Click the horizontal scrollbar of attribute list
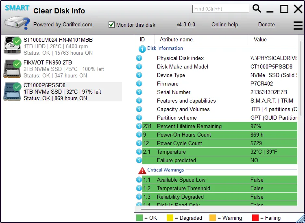305x223 pixels. tap(166, 209)
